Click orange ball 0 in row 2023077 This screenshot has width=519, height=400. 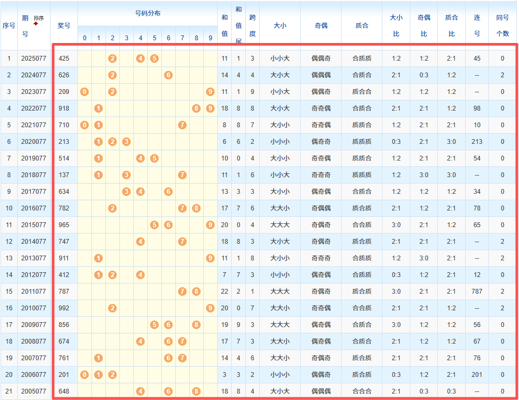point(85,92)
